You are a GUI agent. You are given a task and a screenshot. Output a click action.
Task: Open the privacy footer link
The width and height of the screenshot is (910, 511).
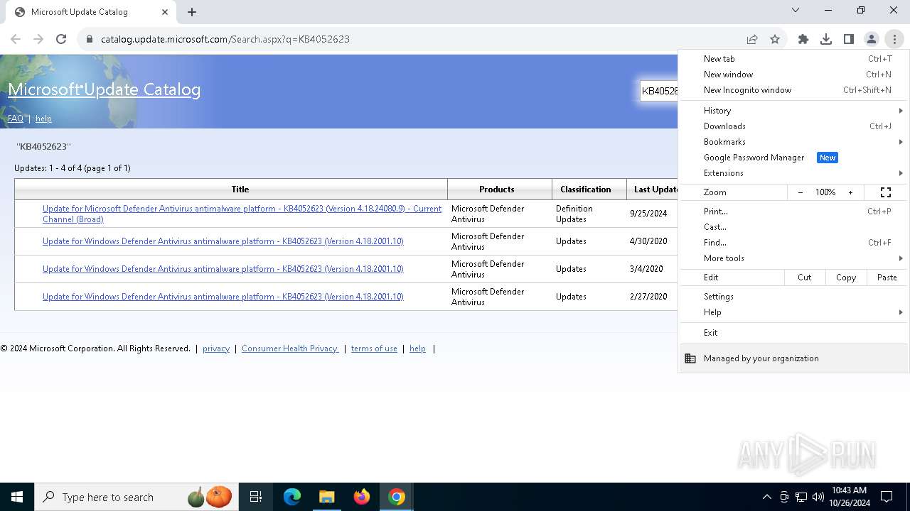(216, 348)
